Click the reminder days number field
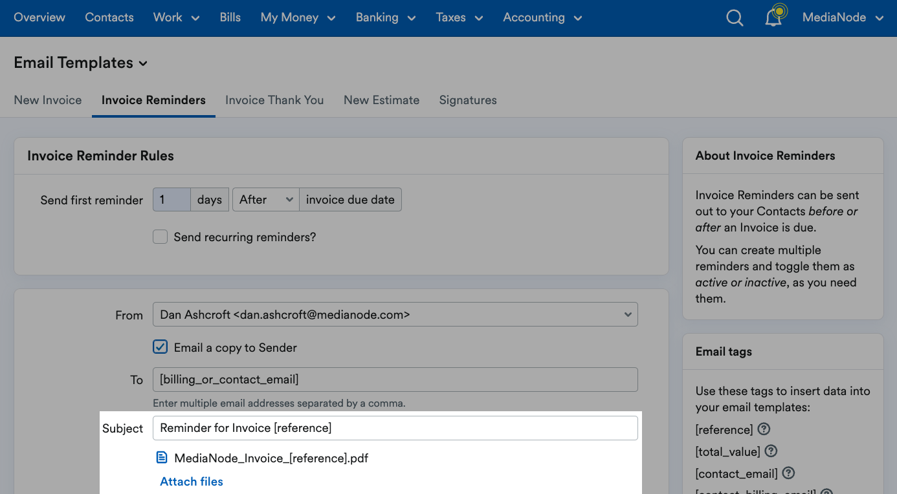Viewport: 897px width, 494px height. (172, 200)
